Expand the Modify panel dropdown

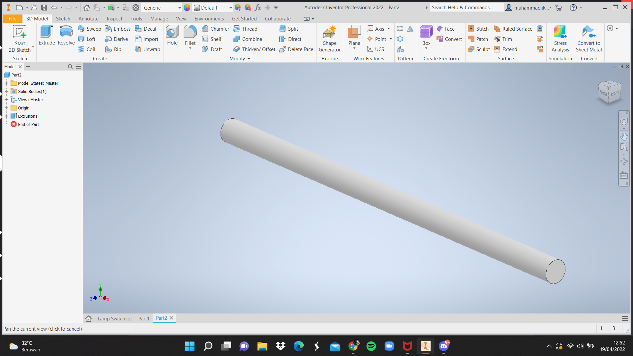click(x=249, y=59)
